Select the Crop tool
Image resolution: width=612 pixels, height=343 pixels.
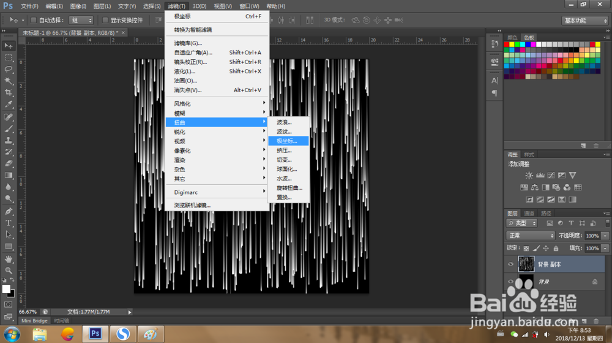click(x=8, y=93)
